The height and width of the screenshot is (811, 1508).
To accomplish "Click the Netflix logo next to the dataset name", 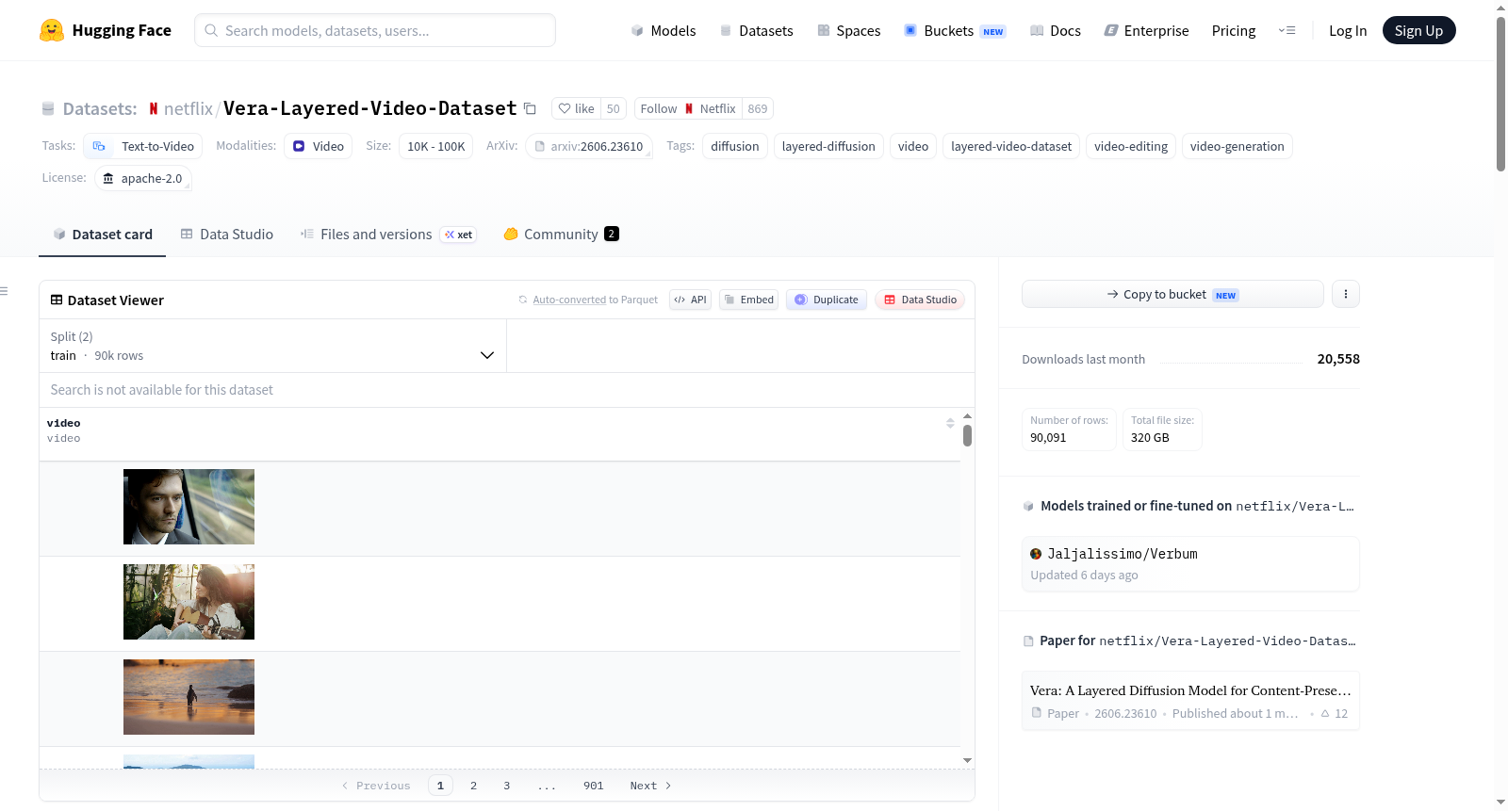I will [x=154, y=108].
